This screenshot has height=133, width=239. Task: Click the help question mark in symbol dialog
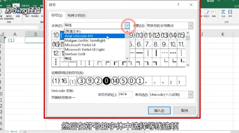click(178, 5)
